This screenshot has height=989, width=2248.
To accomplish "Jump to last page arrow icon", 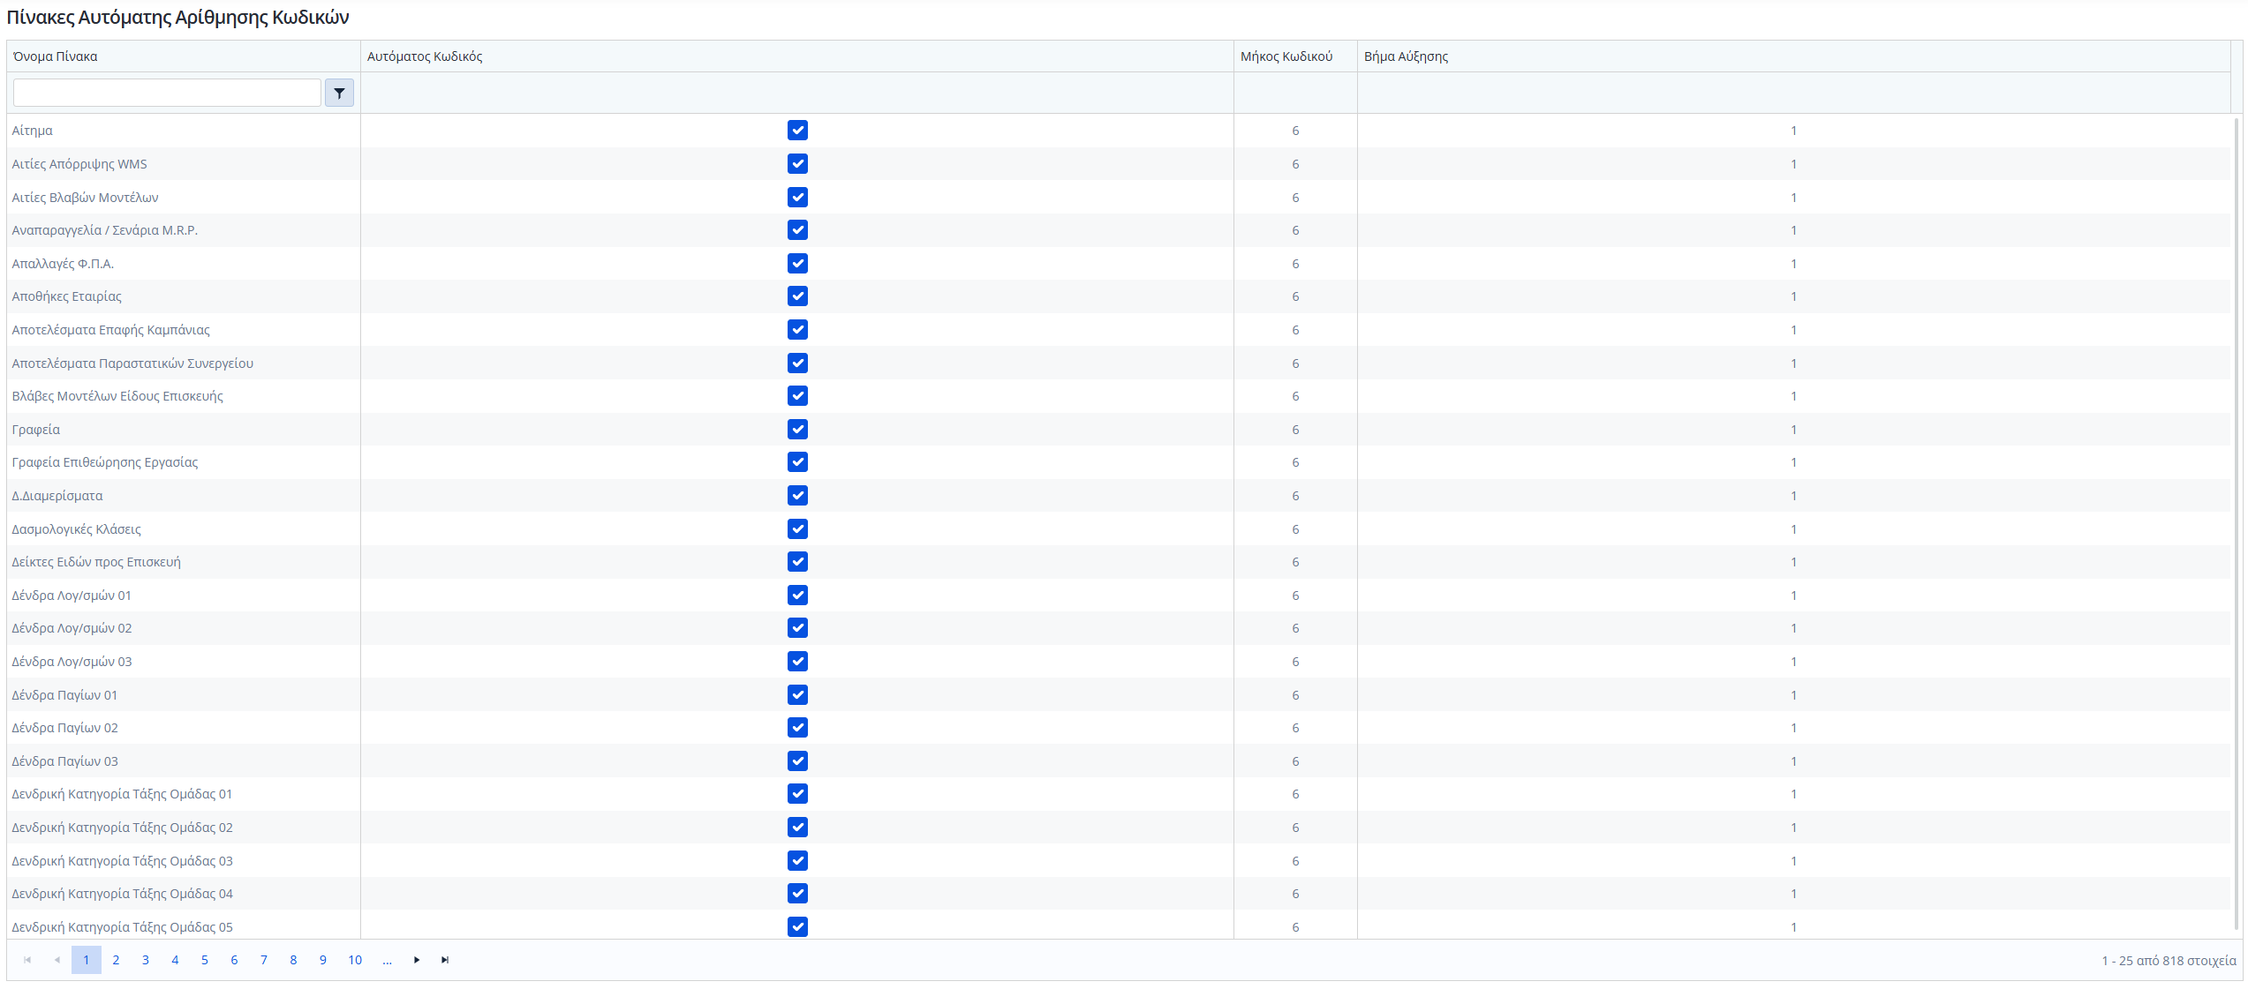I will pyautogui.click(x=445, y=960).
